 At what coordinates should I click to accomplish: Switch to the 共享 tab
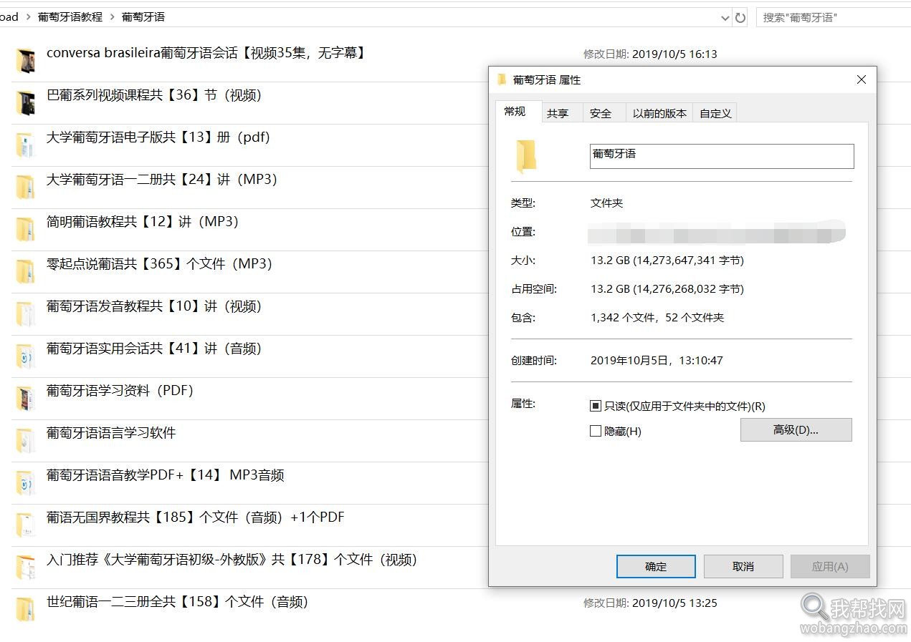pos(560,112)
